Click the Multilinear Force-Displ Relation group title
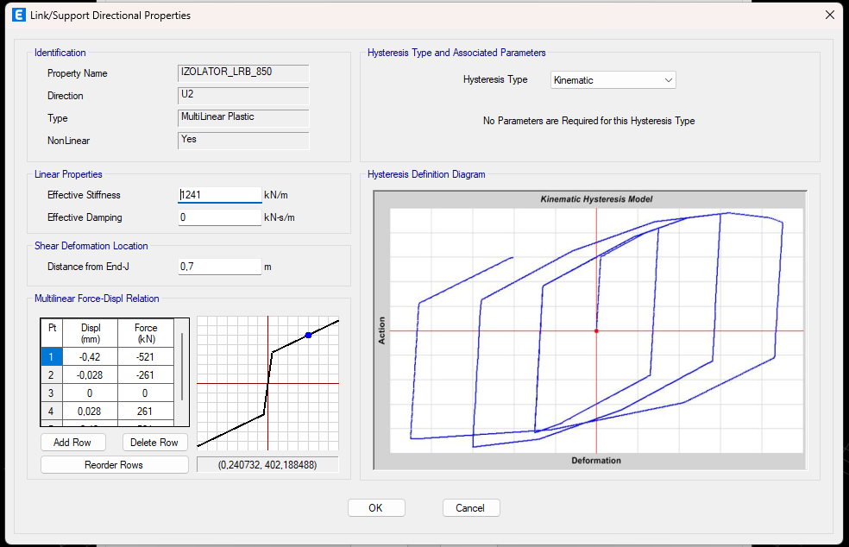 97,299
